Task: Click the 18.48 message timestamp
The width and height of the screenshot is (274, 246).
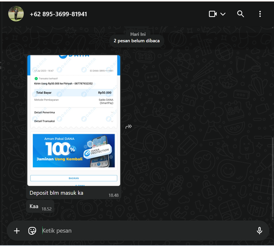Action: 113,196
